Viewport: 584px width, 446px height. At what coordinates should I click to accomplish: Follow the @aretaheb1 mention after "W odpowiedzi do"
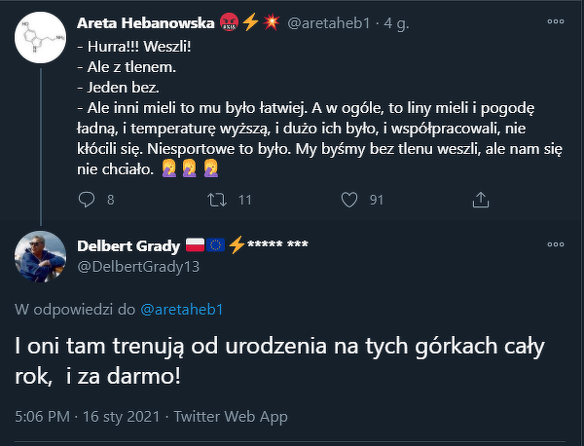pyautogui.click(x=182, y=309)
